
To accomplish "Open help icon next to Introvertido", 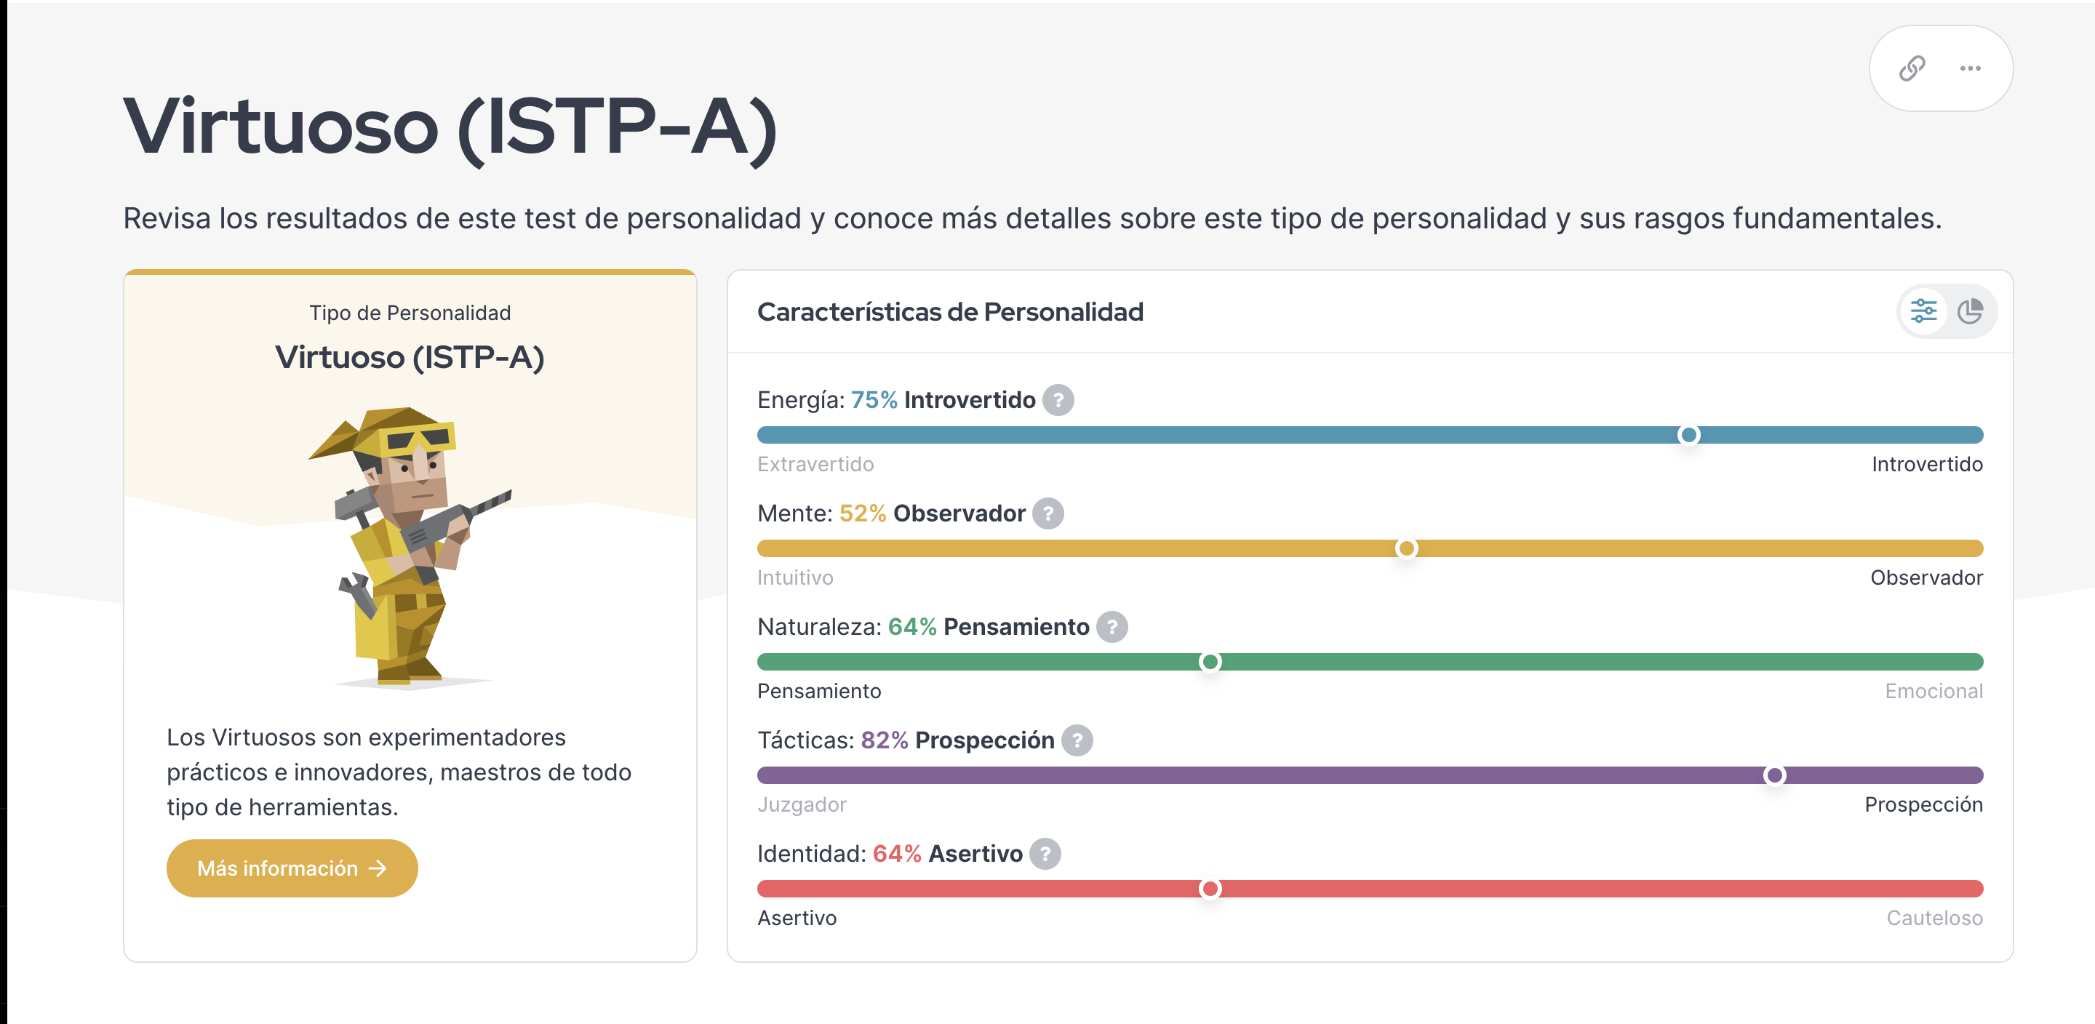I will click(x=1058, y=400).
